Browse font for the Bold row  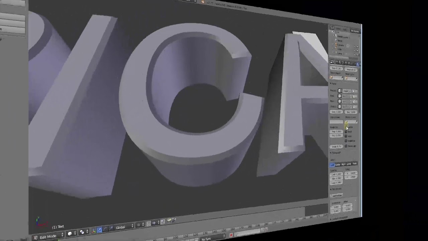pyautogui.click(x=340, y=96)
